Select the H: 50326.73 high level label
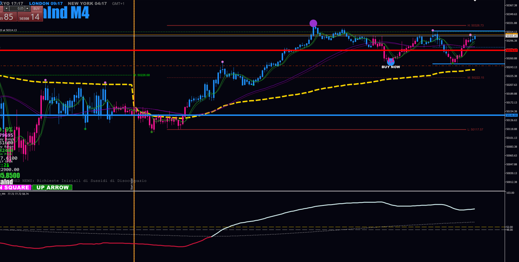The image size is (519, 262). [476, 25]
